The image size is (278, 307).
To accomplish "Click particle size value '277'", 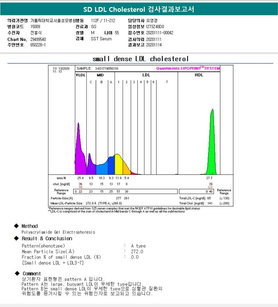I will point(118,198).
